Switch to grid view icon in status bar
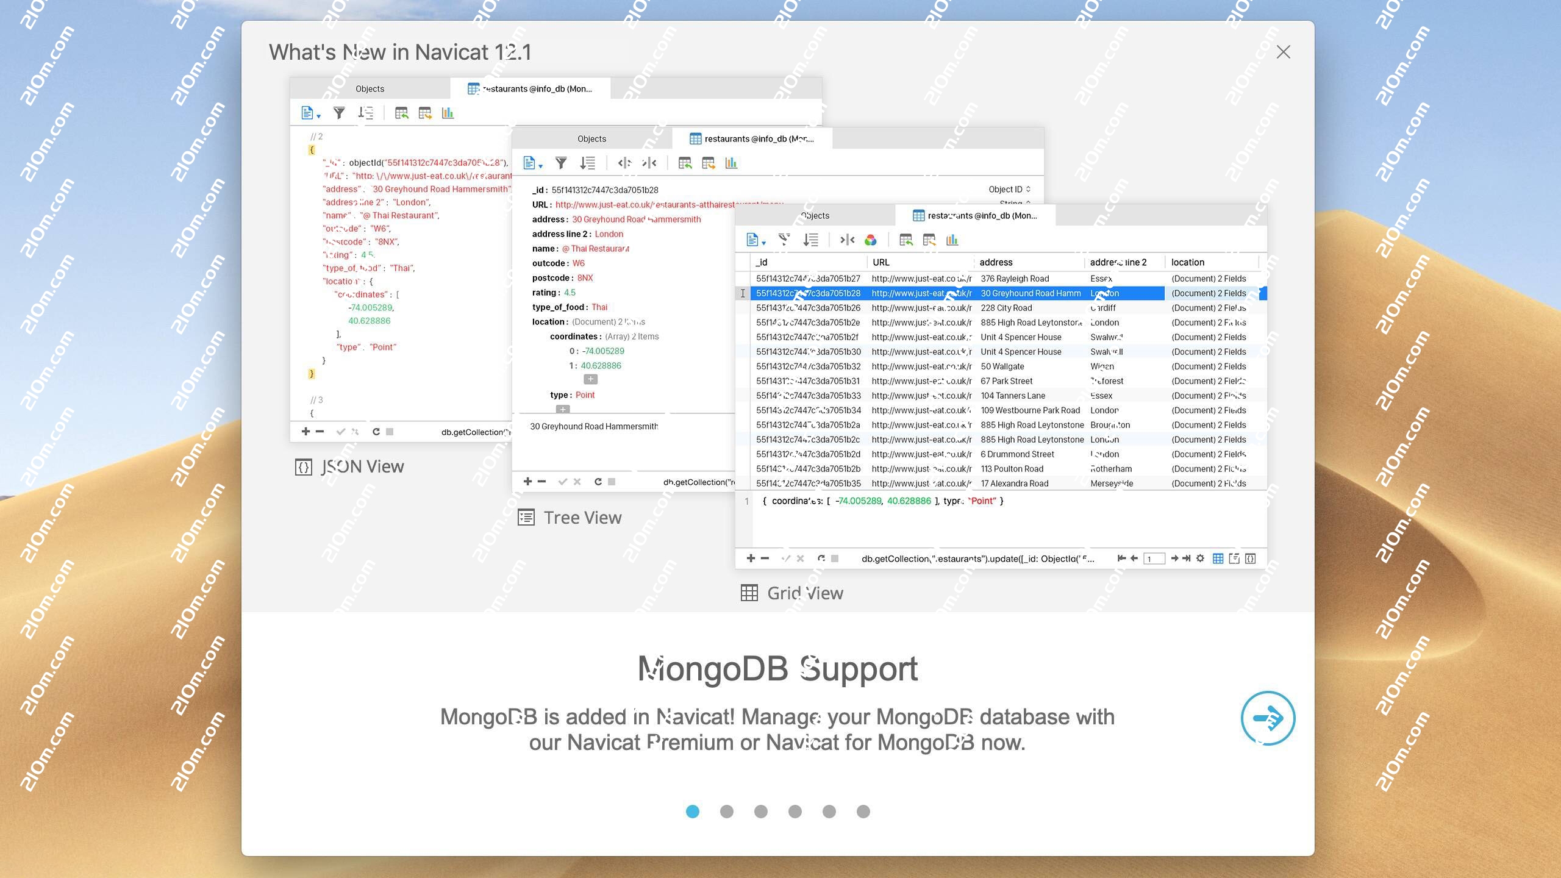 1218,559
